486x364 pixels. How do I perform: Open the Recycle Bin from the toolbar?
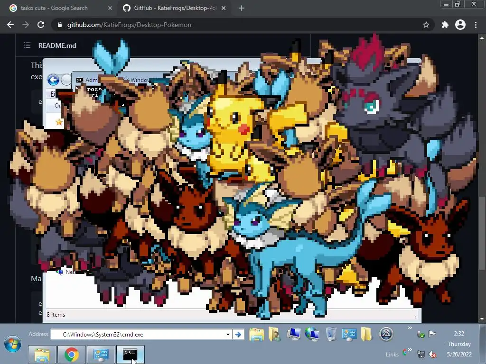(x=331, y=334)
